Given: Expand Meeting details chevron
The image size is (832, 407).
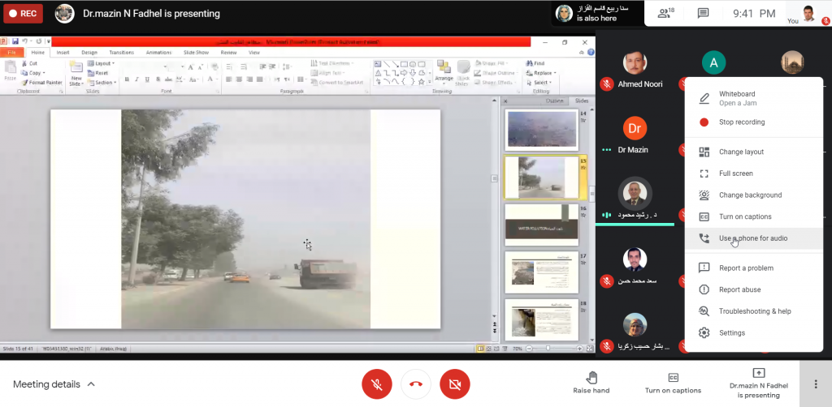Looking at the screenshot, I should click(x=91, y=384).
